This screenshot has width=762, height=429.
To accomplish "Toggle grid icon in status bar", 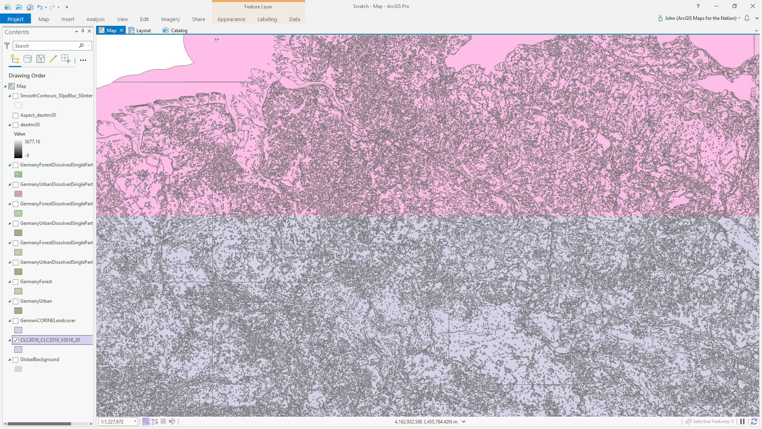I will (x=163, y=421).
